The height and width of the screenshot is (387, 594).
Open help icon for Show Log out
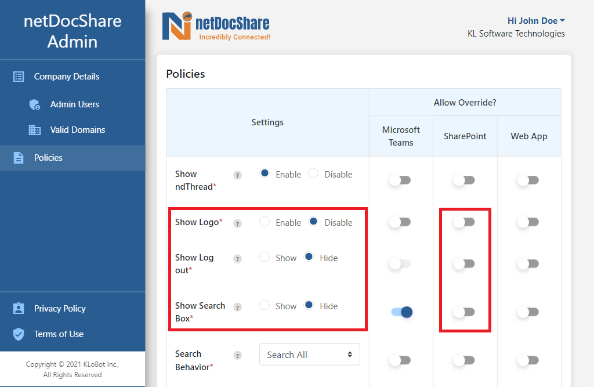(x=237, y=259)
